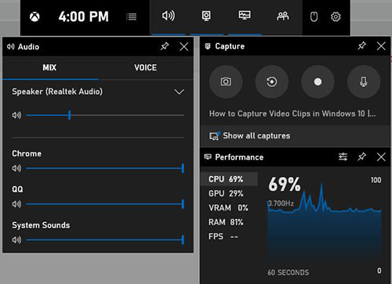Screen dimensions: 392x284
Task: Click the 4:00 PM clock
Action: click(x=83, y=17)
